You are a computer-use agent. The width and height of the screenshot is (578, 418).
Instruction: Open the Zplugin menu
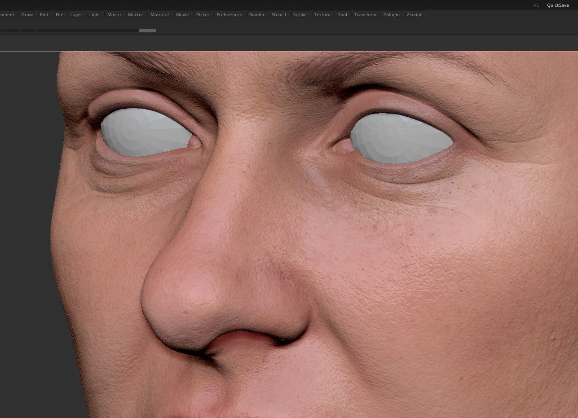(x=392, y=15)
